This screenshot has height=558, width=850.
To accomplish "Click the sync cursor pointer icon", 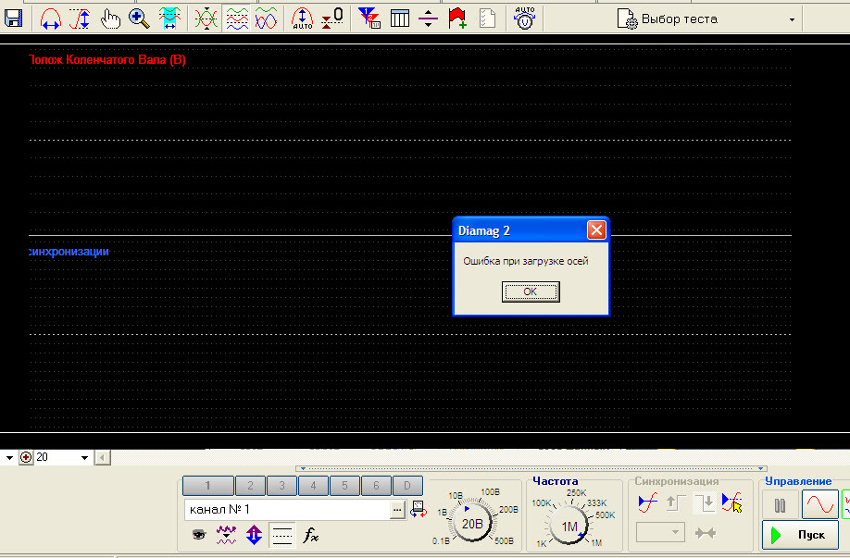I will [732, 502].
